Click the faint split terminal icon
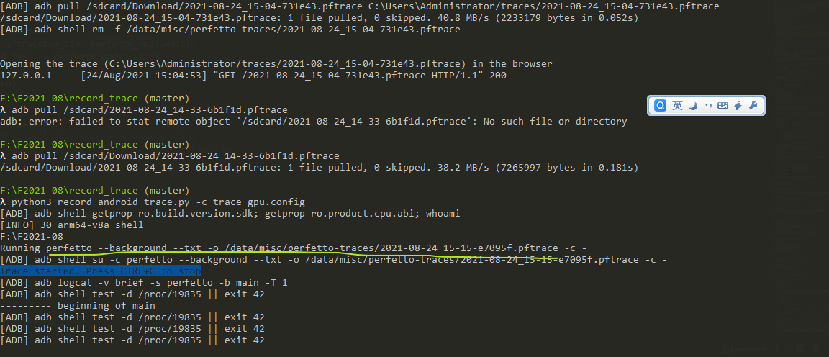The height and width of the screenshot is (357, 829). 801,348
